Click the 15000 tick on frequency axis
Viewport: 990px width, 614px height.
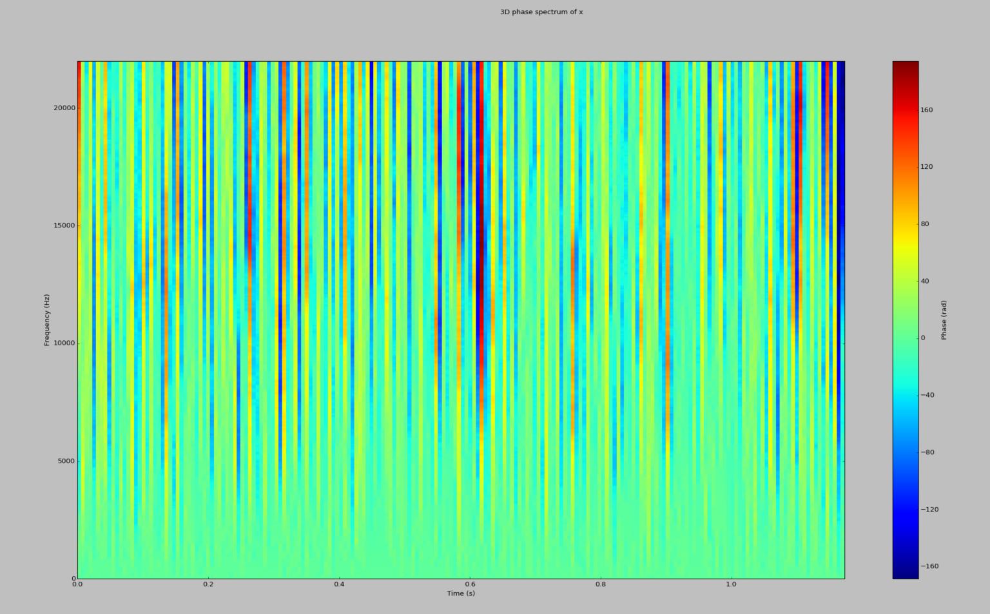(x=64, y=225)
